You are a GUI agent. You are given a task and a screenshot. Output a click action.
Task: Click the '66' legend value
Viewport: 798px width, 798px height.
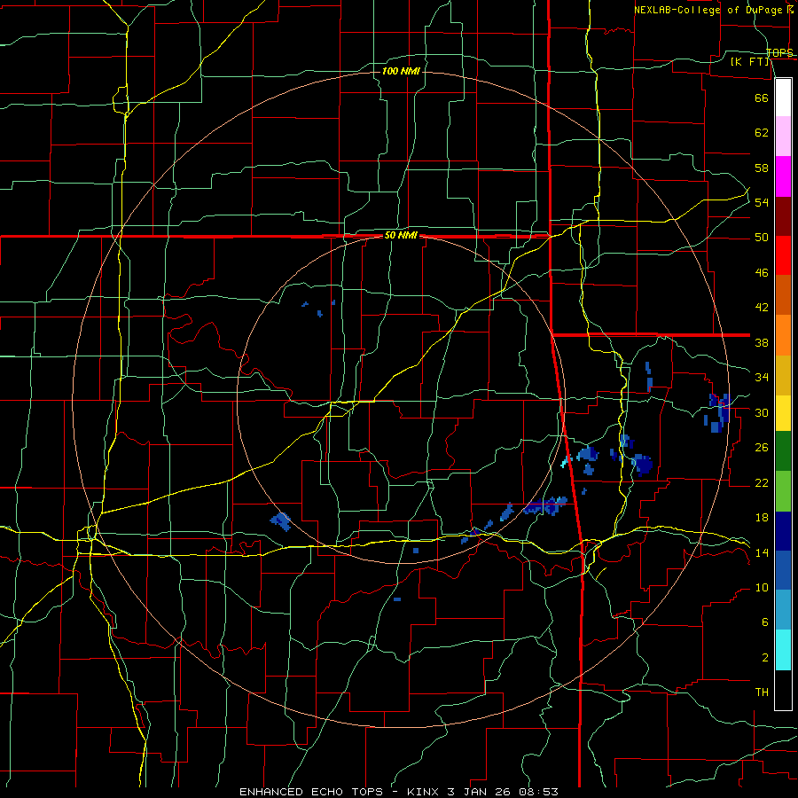point(762,98)
